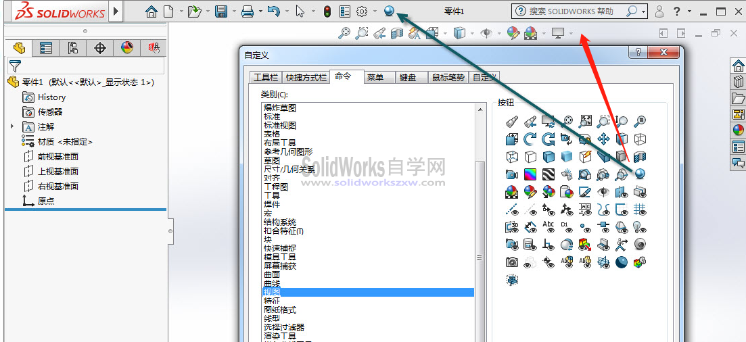Click the Camera view icon in the buttons grid
This screenshot has width=746, height=342.
click(x=511, y=174)
